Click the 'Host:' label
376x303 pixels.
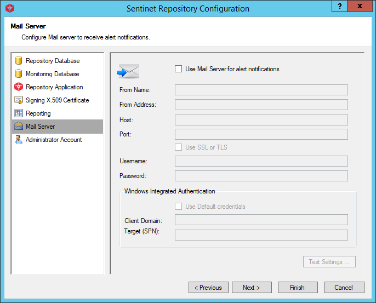tap(126, 120)
